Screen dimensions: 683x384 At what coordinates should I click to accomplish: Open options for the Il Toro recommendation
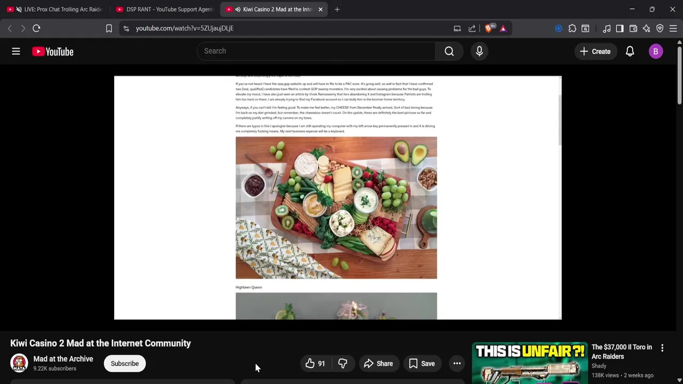(x=662, y=348)
